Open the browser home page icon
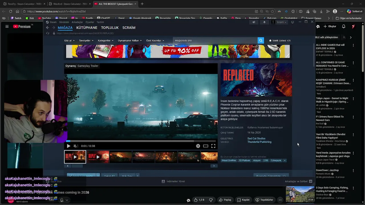The image size is (365, 205). click(17, 11)
